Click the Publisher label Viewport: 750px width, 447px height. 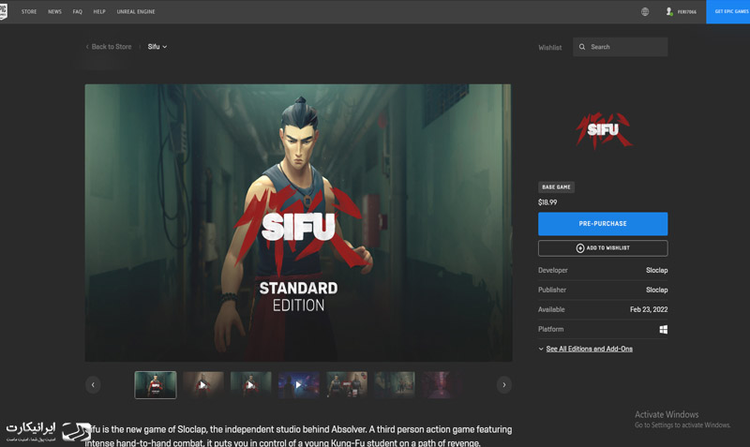[x=552, y=290]
